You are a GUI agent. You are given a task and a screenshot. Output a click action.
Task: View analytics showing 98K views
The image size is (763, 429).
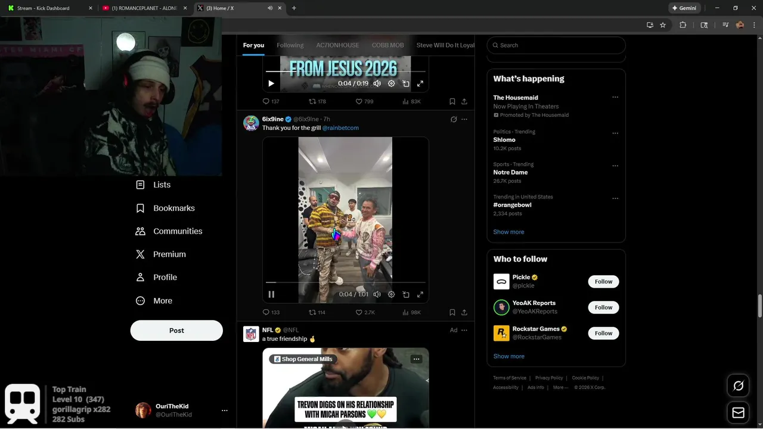click(411, 312)
